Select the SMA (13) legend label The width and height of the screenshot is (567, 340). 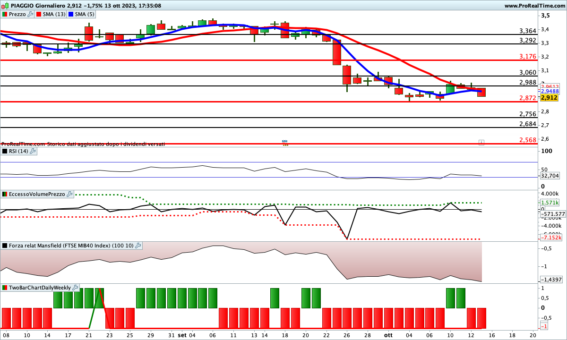pos(54,14)
